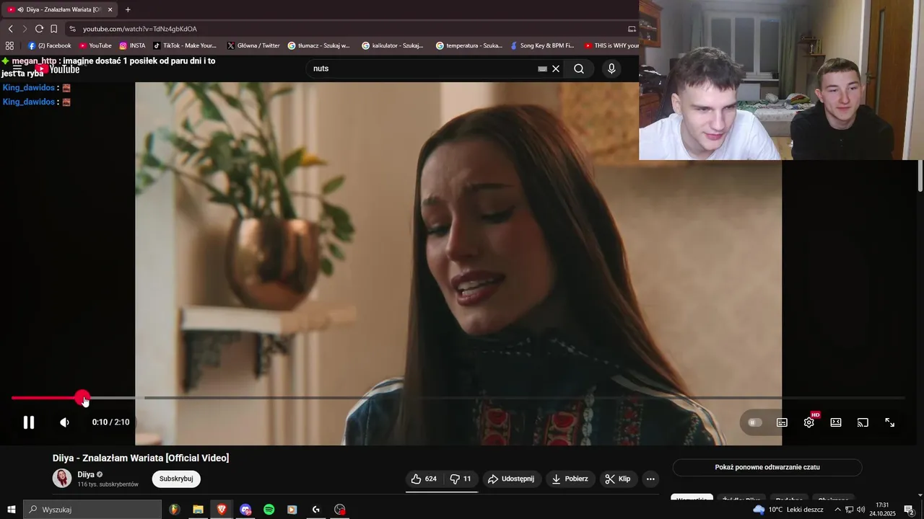Cast the video to a TV
This screenshot has width=924, height=519.
pos(863,422)
